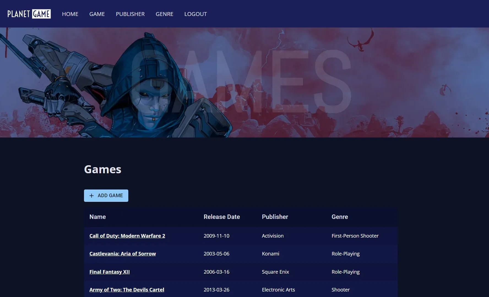Select the date 2003-05-06

point(216,254)
